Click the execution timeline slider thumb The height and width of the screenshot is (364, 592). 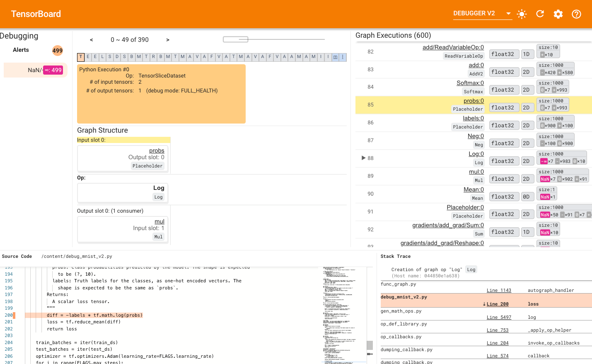tap(236, 39)
